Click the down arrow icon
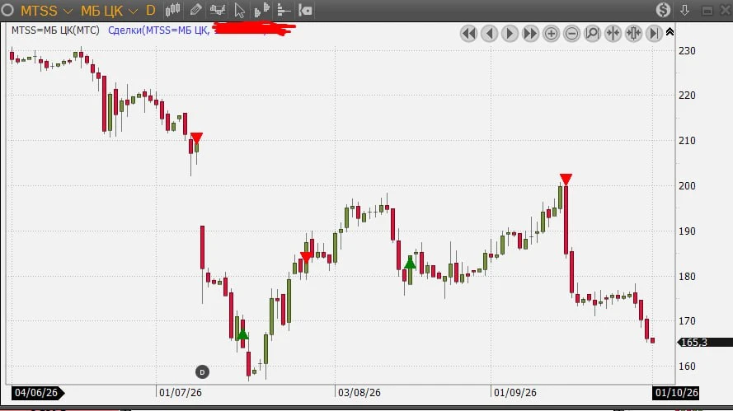The width and height of the screenshot is (733, 411). (685, 10)
